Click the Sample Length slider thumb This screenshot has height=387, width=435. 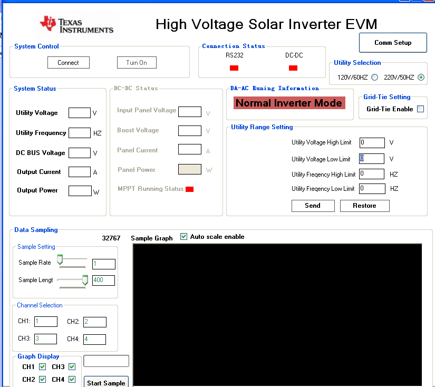click(x=85, y=280)
